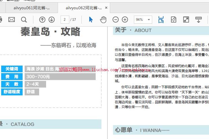Select the ailvyou062 document tab

83,8
